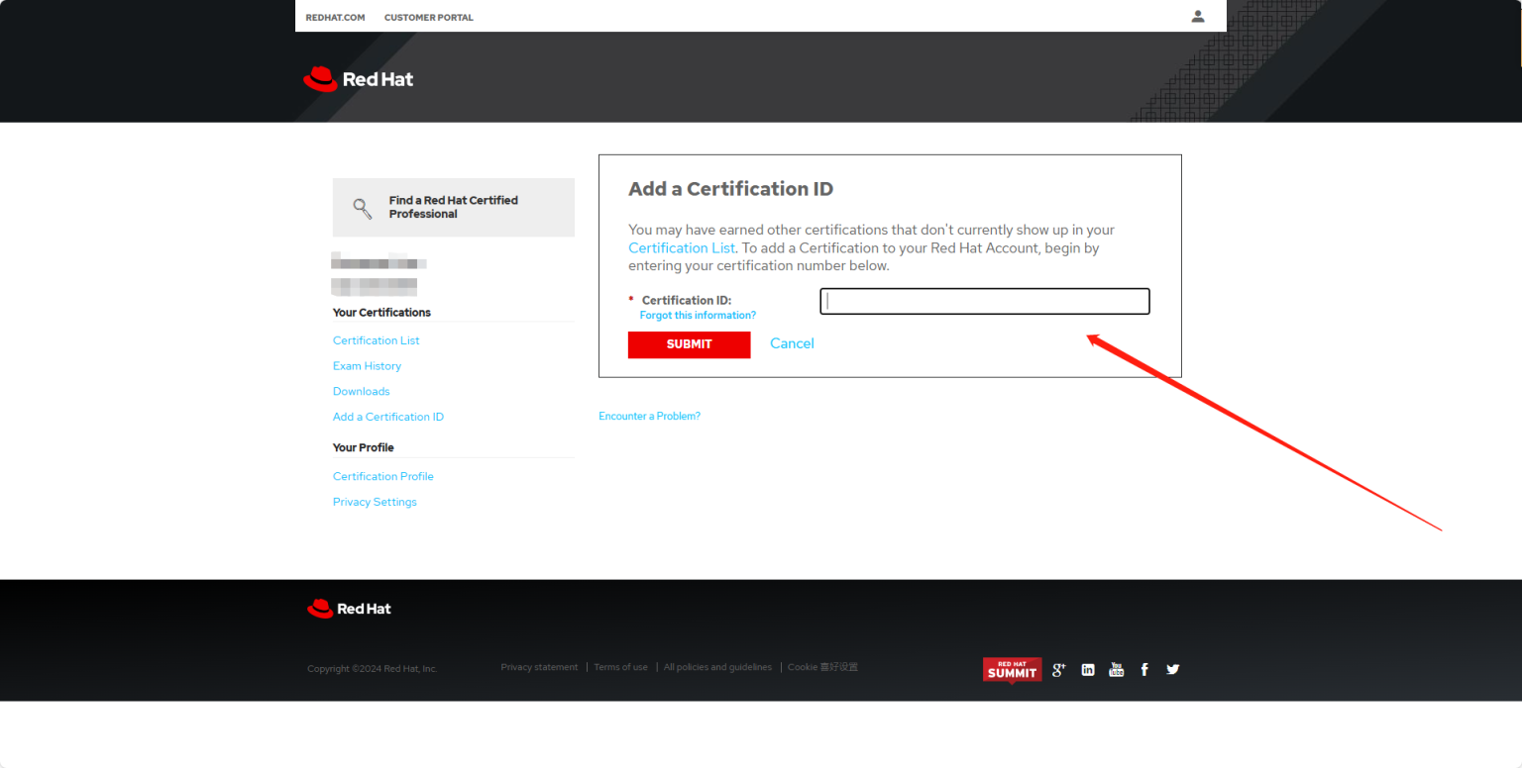Click the magnifying glass search icon
The height and width of the screenshot is (768, 1522).
click(363, 208)
